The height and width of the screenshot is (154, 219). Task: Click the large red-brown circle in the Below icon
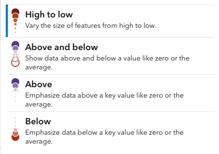click(x=15, y=137)
